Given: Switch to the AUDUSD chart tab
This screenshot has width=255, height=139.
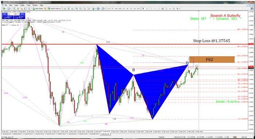Looking at the screenshot, I should tap(7, 134).
